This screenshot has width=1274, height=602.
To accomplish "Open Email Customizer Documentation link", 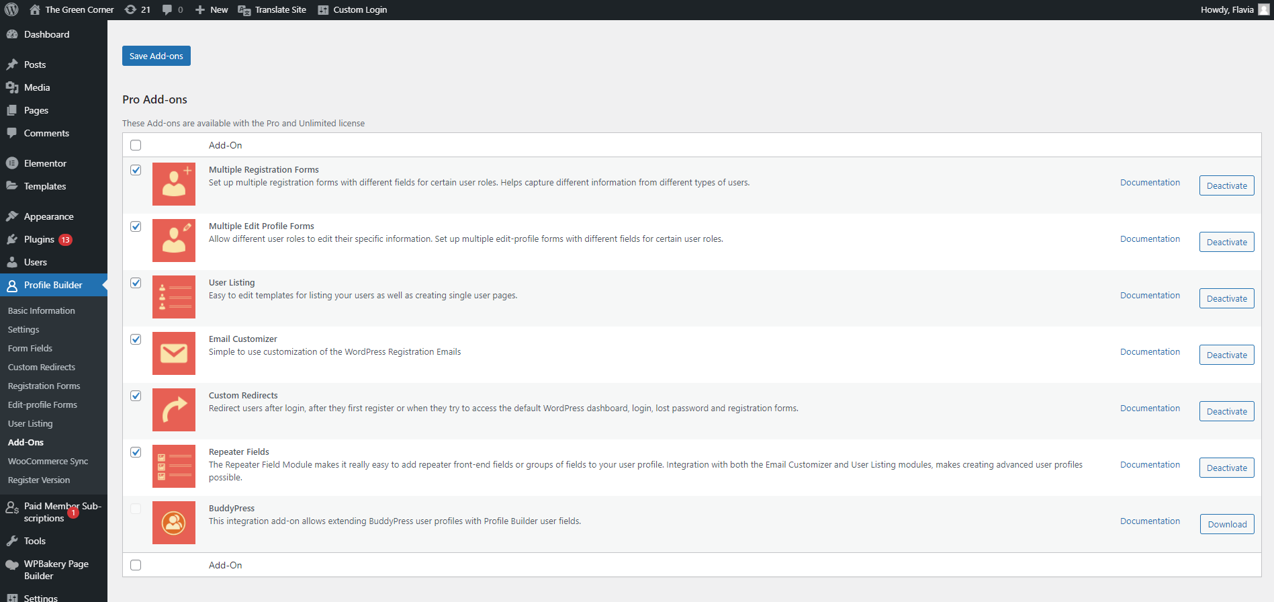I will coord(1150,352).
